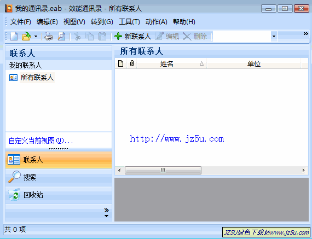This screenshot has height=239, width=312.
Task: Click the magnifier icon beside 搜索
Action: click(x=14, y=177)
